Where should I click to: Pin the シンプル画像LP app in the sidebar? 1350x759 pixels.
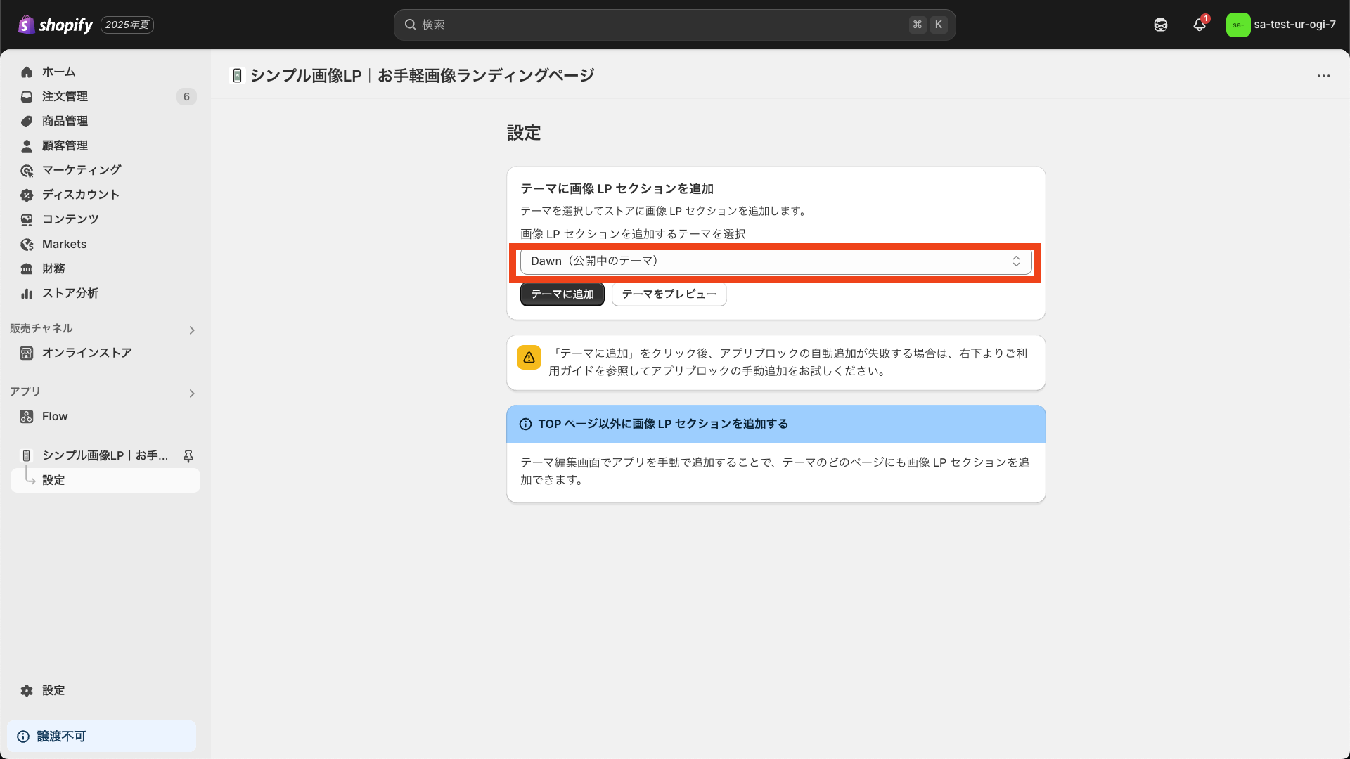tap(188, 455)
